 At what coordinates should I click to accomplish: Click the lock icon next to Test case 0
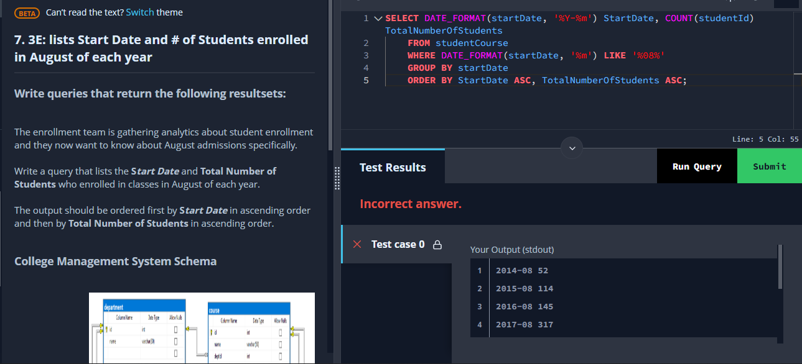coord(437,244)
